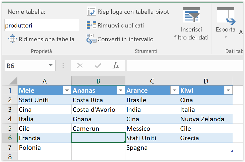The width and height of the screenshot is (245, 162).
Task: Click the select-all corner triangle
Action: point(13,81)
